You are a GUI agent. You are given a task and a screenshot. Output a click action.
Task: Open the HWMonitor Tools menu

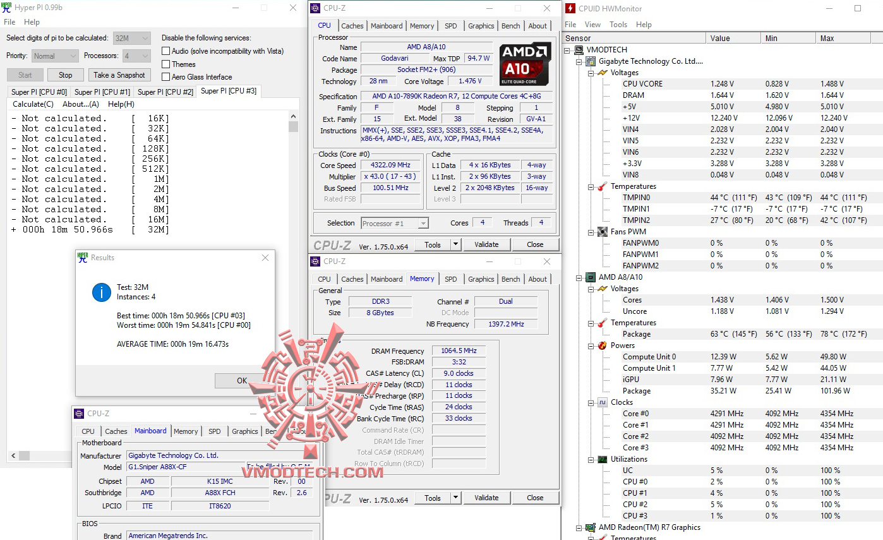pos(618,25)
